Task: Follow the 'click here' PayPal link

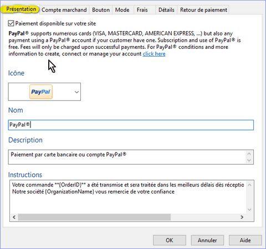Action: (x=154, y=54)
